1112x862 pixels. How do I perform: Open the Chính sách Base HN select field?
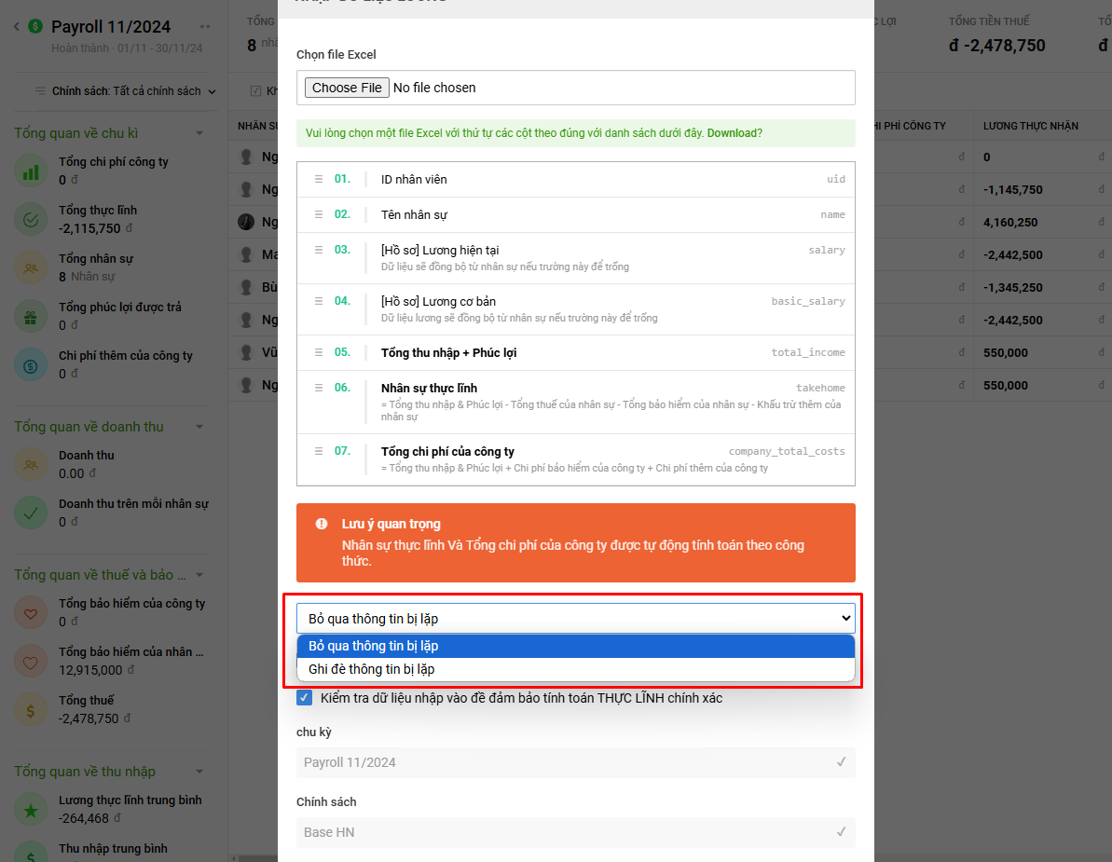[575, 832]
